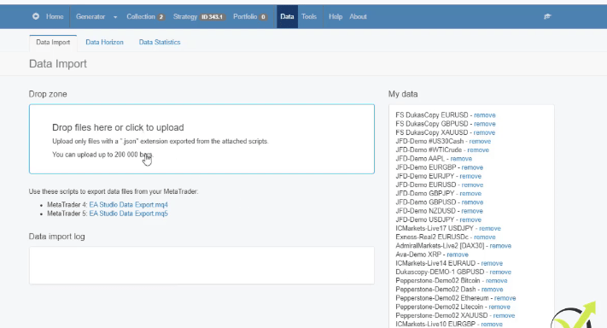Click the 'FS DukasCopy EURUSD' entry text
Image resolution: width=607 pixels, height=328 pixels.
(x=432, y=115)
